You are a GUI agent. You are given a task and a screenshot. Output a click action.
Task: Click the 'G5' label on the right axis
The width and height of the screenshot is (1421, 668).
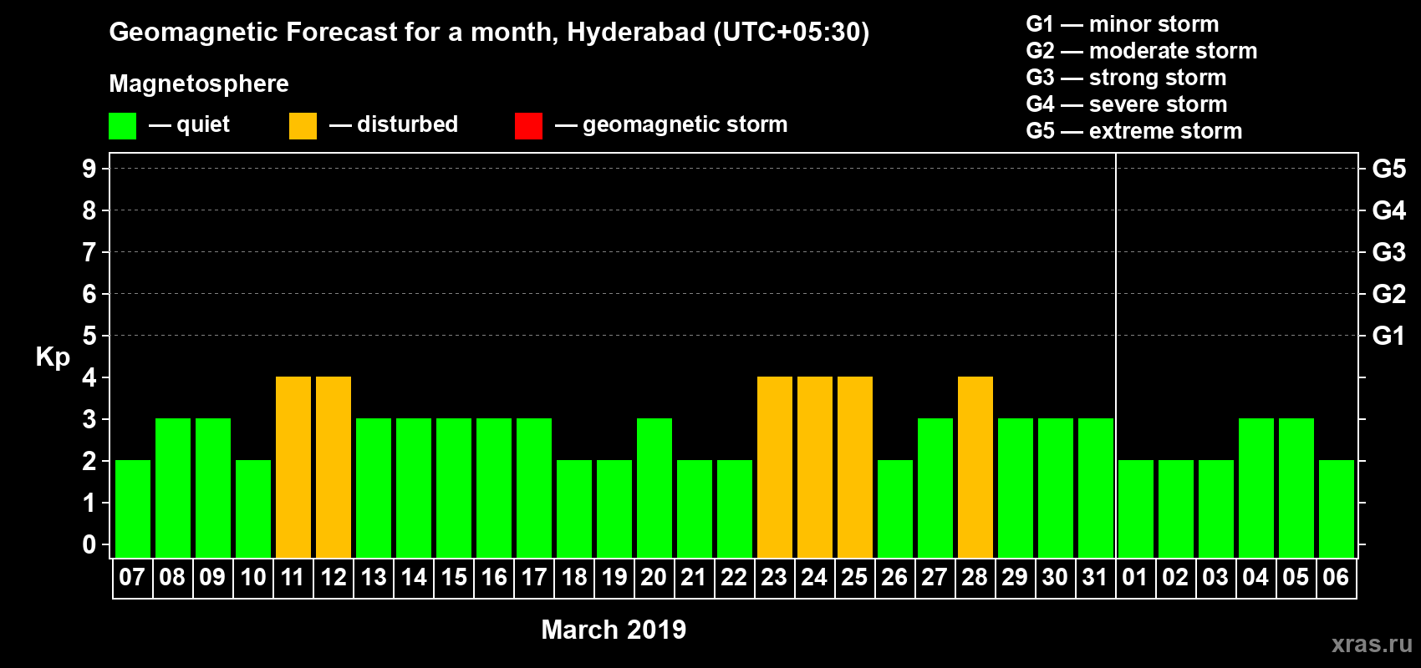coord(1389,169)
